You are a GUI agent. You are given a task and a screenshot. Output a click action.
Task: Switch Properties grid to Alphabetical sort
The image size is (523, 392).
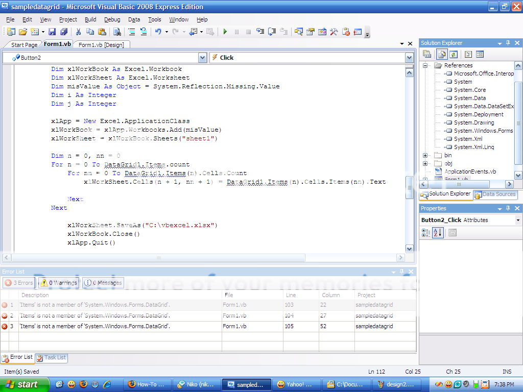click(x=438, y=233)
